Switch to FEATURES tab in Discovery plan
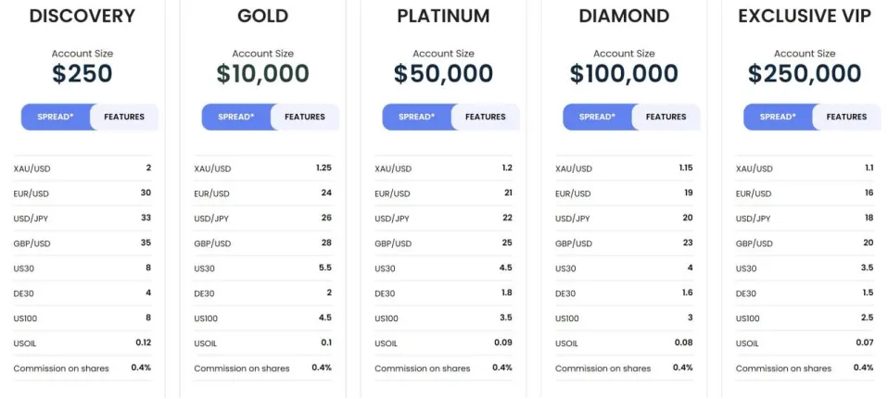The width and height of the screenshot is (888, 399). pos(124,118)
